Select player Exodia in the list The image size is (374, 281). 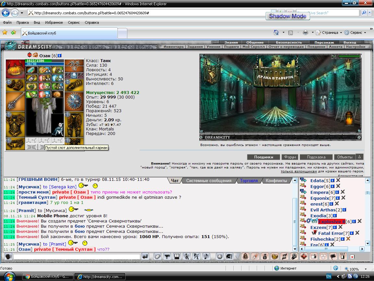[318, 216]
